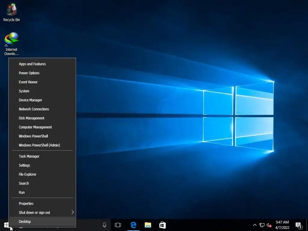
Task: Choose File Explorer in the menu
Action: click(42, 174)
